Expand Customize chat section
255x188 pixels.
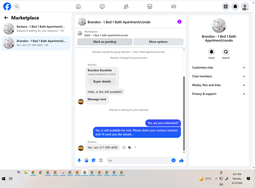[219, 67]
